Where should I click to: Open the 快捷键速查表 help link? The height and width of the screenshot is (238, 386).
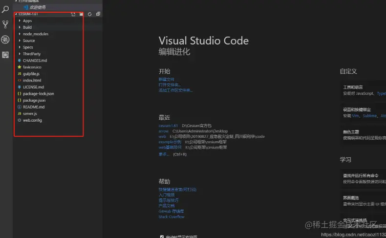tap(177, 190)
